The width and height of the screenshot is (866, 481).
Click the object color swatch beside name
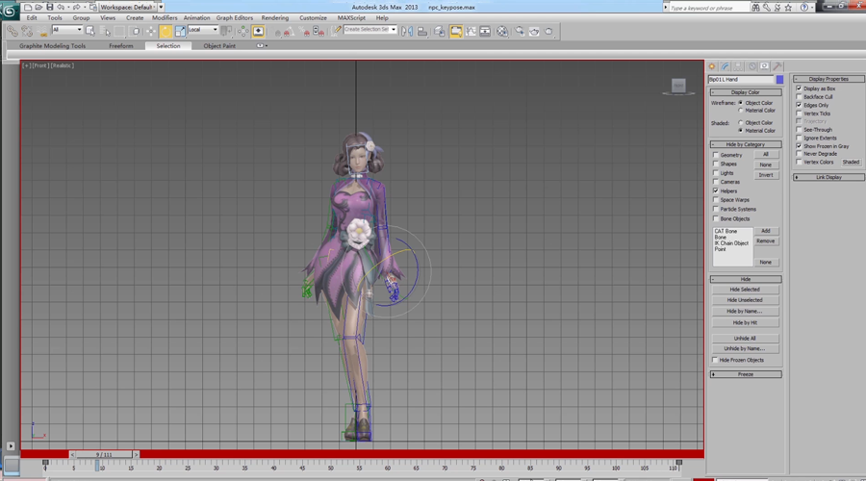click(x=779, y=80)
